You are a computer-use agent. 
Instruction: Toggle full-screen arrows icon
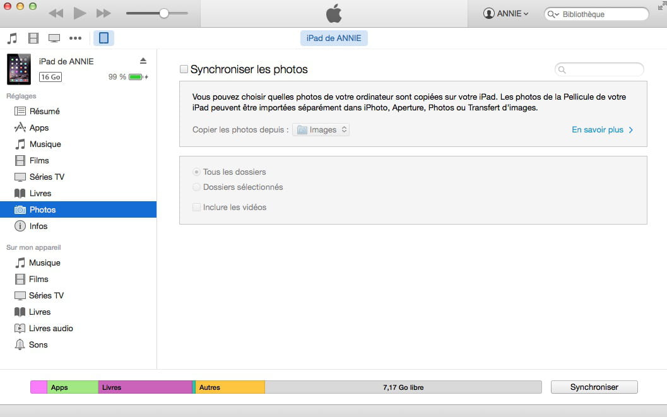(x=662, y=5)
